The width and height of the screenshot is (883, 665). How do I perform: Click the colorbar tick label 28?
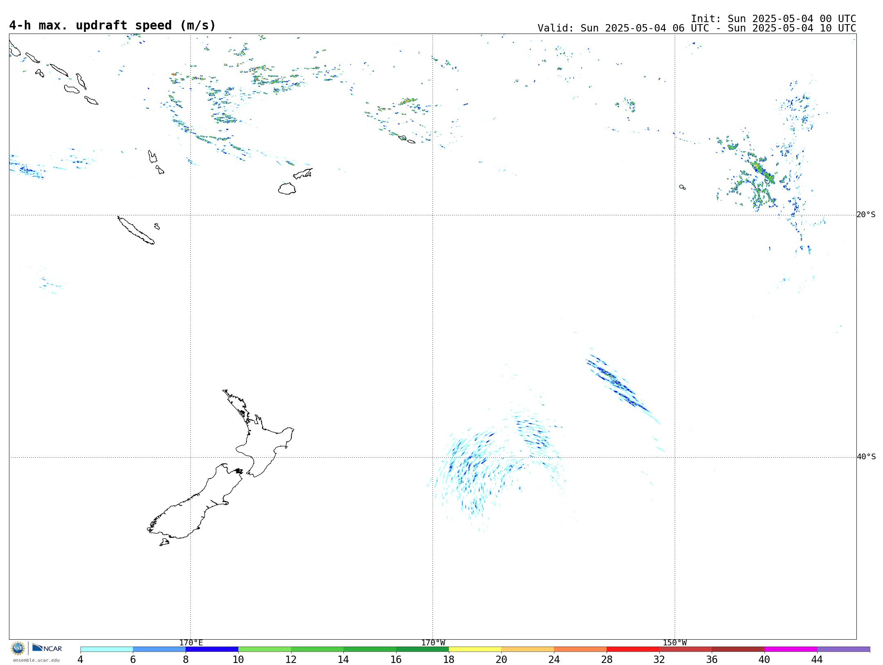click(607, 659)
